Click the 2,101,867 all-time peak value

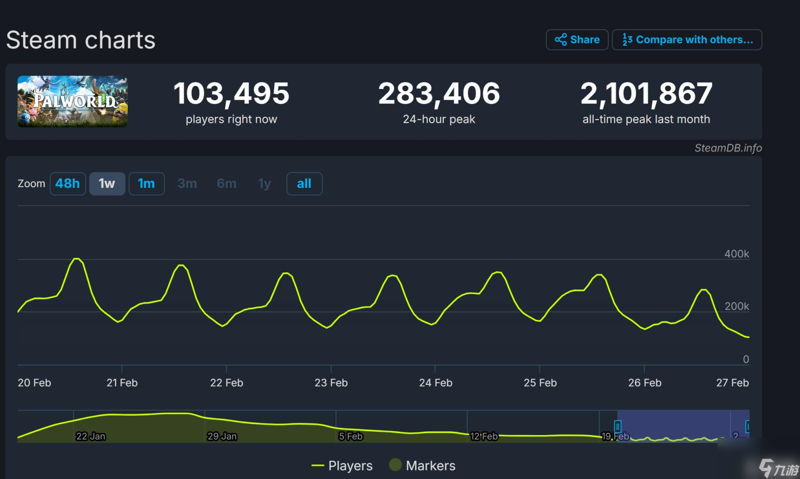coord(646,93)
